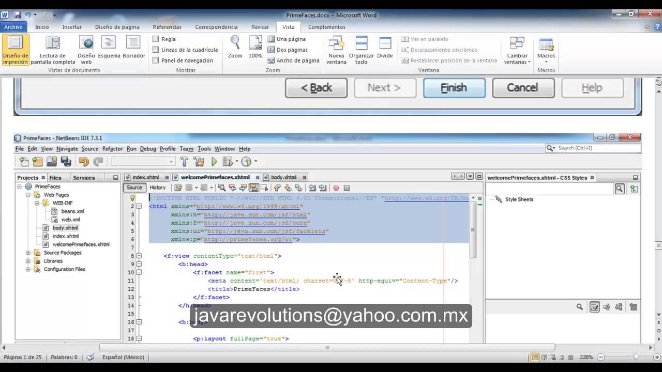
Task: Choose Dos páginas zoom option
Action: tap(288, 50)
